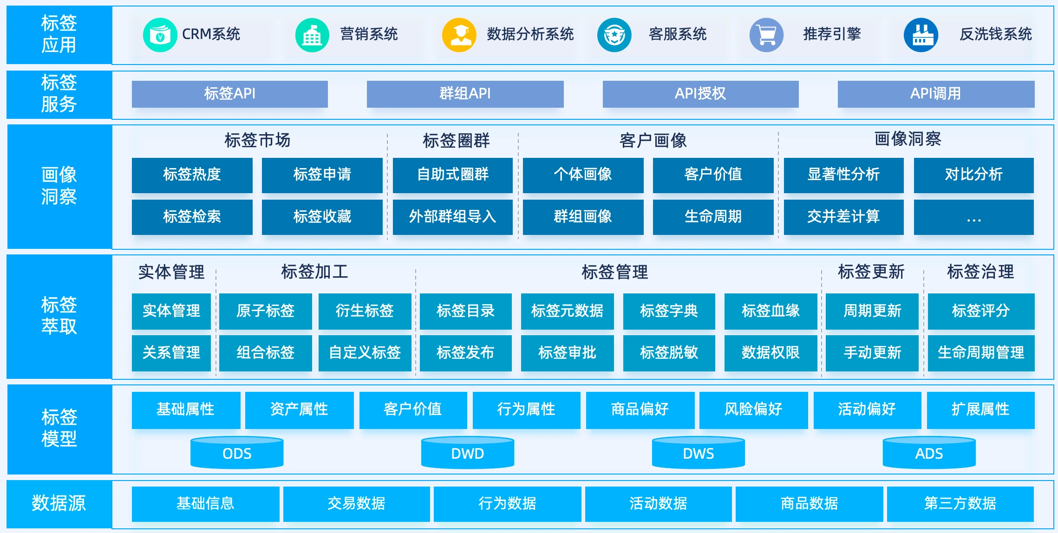Select the 标签应用 layer label
Viewport: 1058px width, 533px height.
[x=59, y=35]
